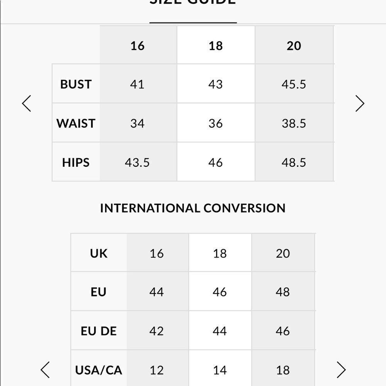The image size is (386, 386).
Task: Click the BUST row label
Action: pyautogui.click(x=76, y=84)
